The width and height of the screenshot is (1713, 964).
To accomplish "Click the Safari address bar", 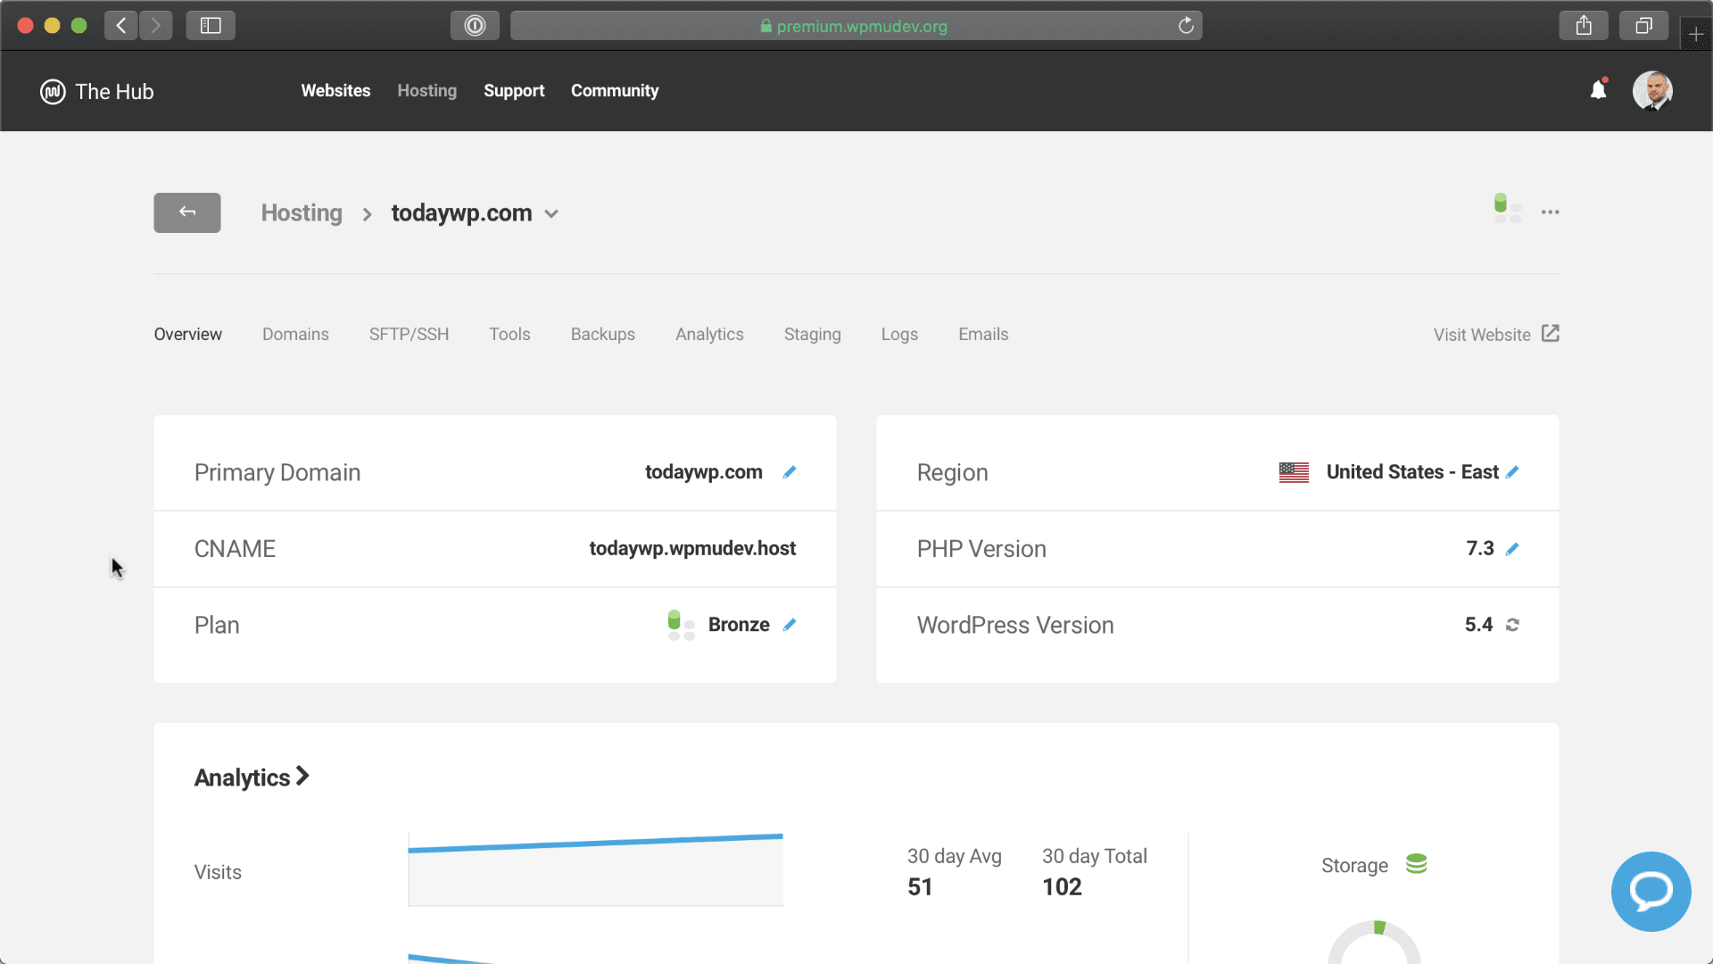I will coord(856,26).
